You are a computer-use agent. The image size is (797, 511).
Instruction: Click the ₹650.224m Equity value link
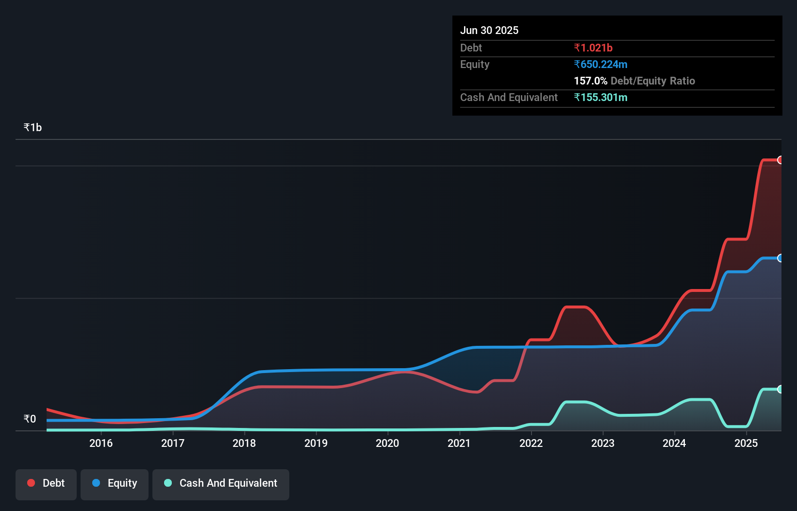pyautogui.click(x=600, y=64)
